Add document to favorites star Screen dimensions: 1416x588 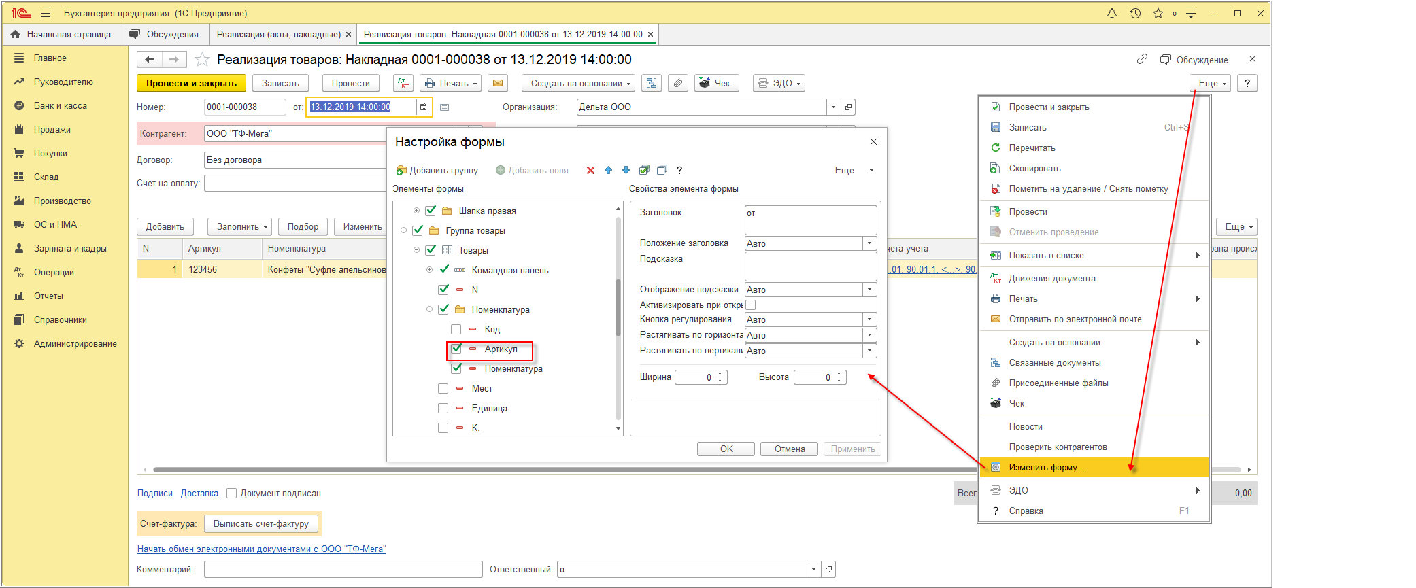(x=202, y=60)
